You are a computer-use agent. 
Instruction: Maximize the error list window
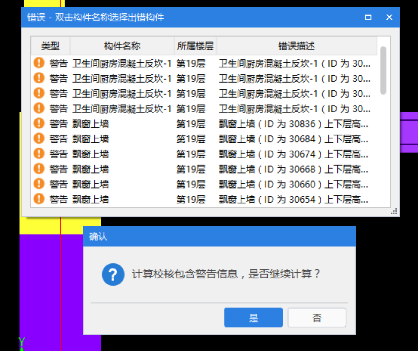[368, 17]
